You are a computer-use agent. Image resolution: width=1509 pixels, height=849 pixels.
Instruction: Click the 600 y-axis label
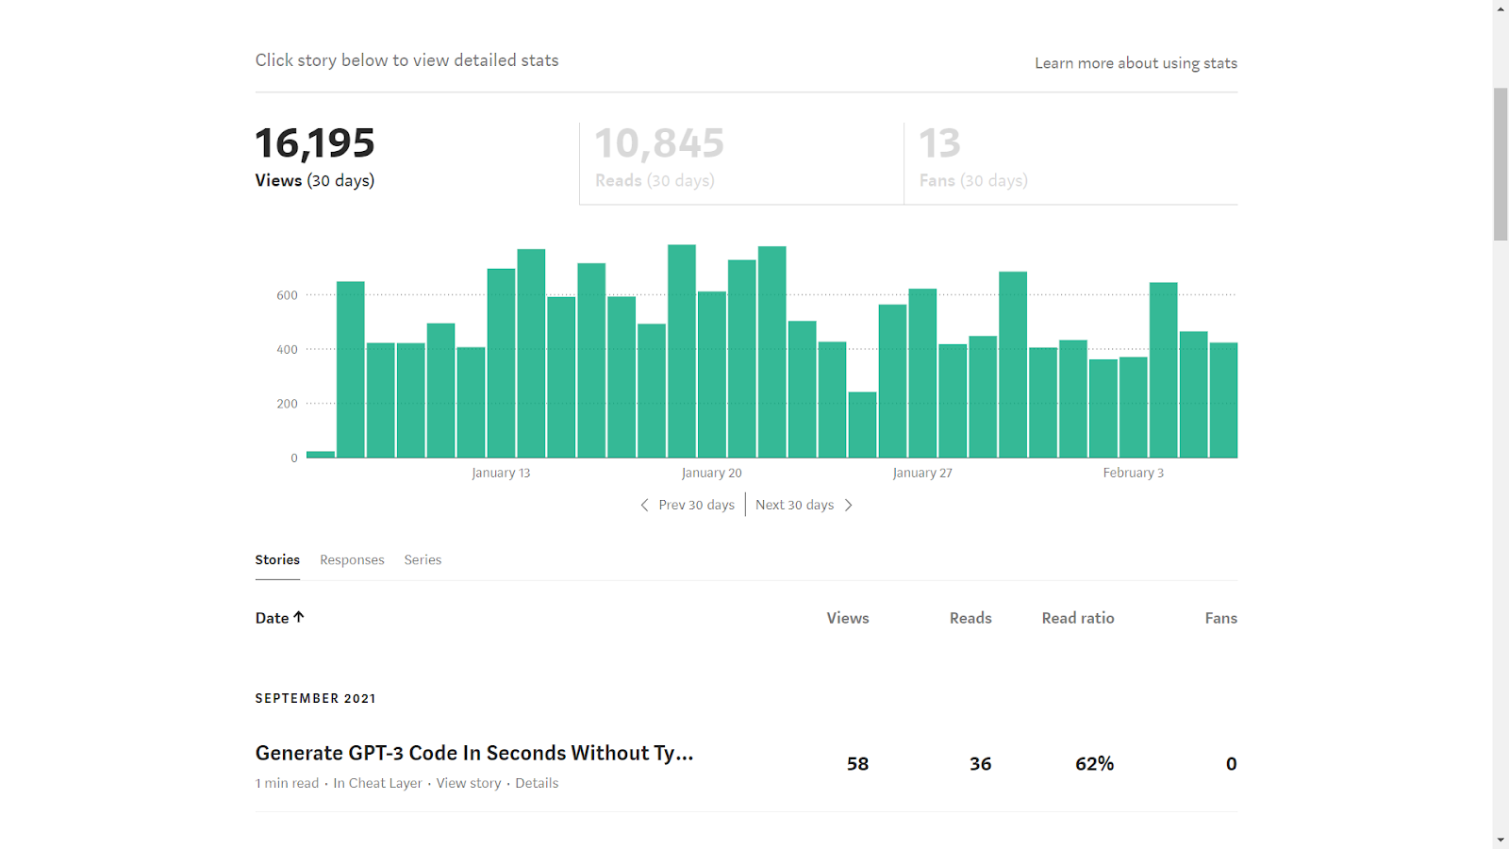(287, 295)
